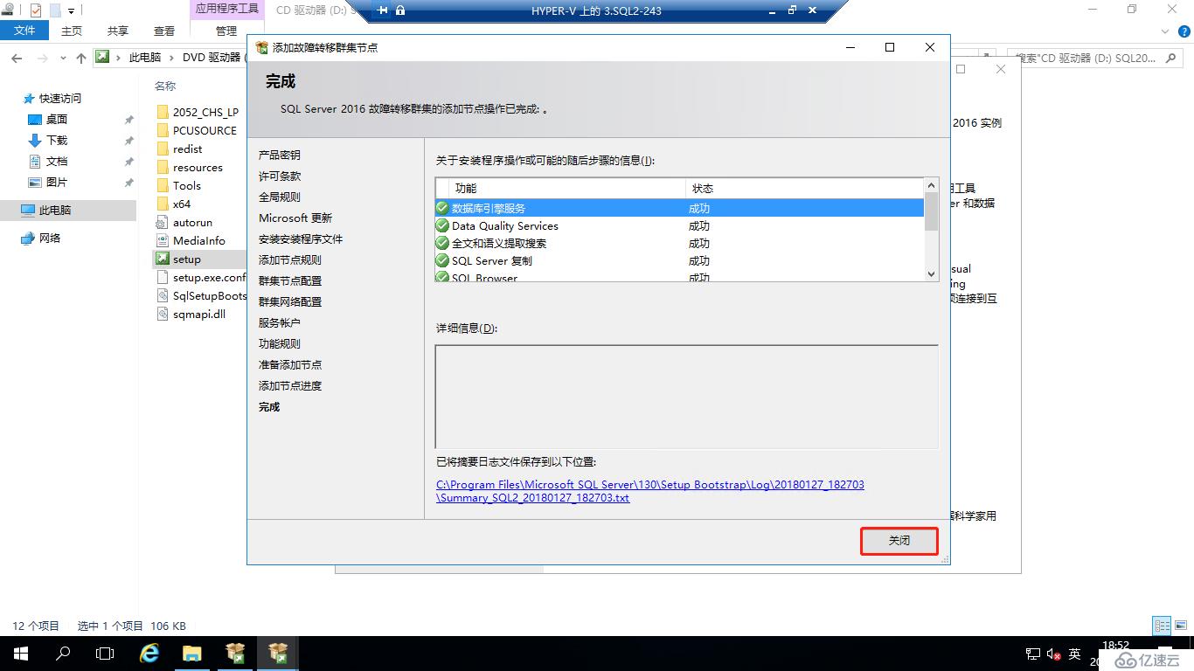Click the feature list scrollbar up arrow

[931, 186]
